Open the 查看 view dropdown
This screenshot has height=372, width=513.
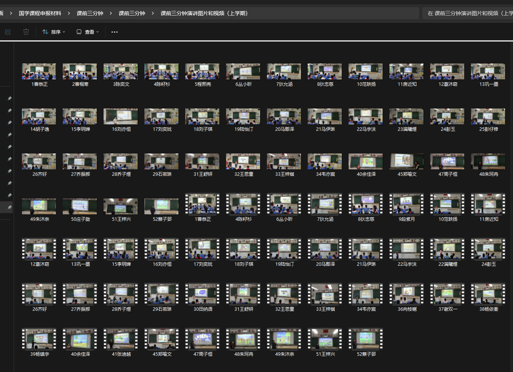click(88, 32)
